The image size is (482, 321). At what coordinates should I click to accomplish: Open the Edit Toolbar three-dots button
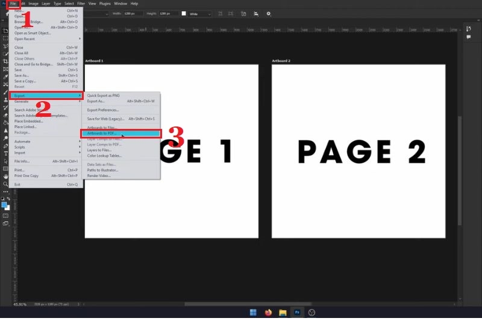click(x=5, y=192)
